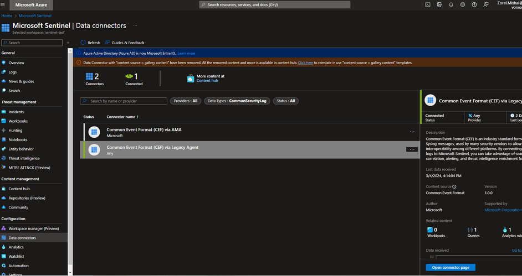The image size is (522, 276).
Task: Open Watchlist in the sidebar
Action: (16, 257)
